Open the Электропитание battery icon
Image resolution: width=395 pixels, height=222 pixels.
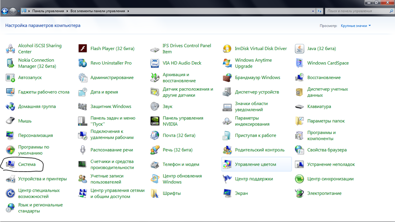pyautogui.click(x=300, y=193)
